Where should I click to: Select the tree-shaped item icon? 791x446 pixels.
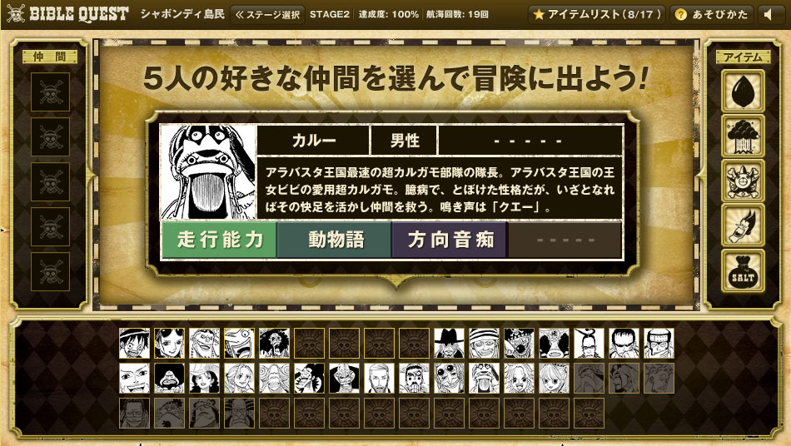click(x=743, y=136)
